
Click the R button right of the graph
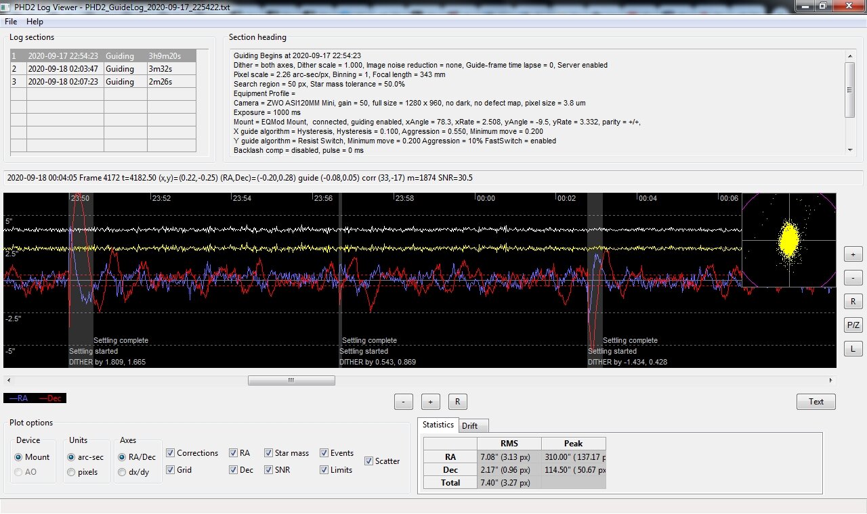pos(853,302)
